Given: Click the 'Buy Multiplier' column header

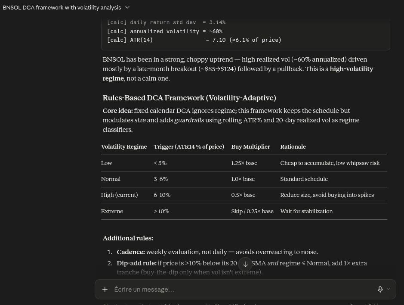Looking at the screenshot, I should pos(250,146).
